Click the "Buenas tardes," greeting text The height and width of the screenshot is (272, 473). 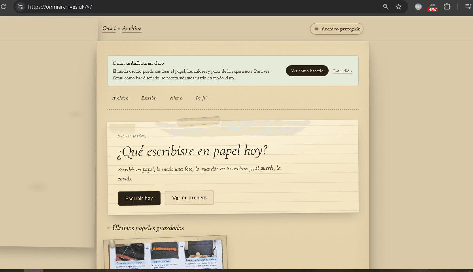pos(132,136)
